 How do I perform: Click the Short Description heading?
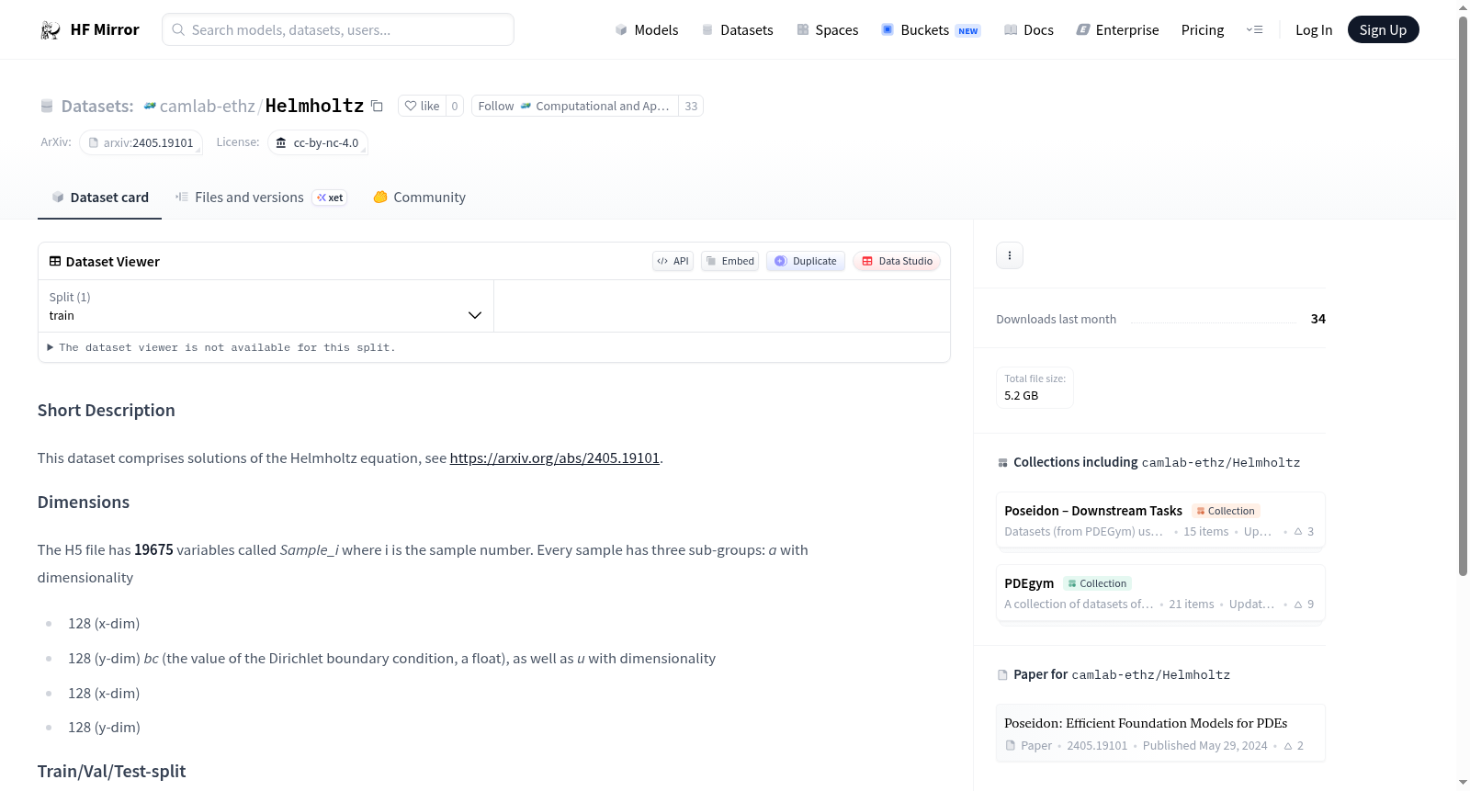coord(107,411)
